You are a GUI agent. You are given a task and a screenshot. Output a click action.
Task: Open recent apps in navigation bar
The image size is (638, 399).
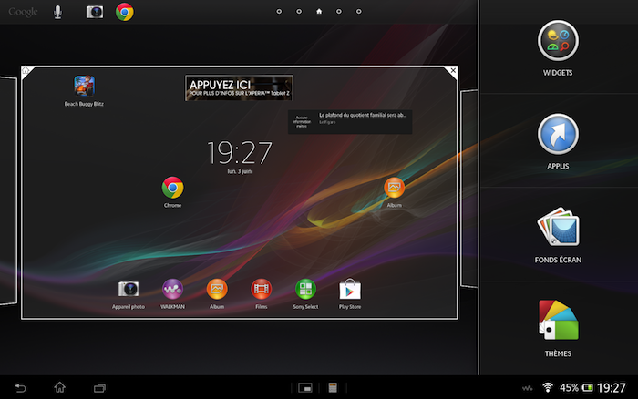[x=100, y=387]
